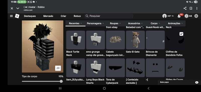The height and width of the screenshot is (92, 201).
Task: Click the Pesquisar search field
Action: coord(109,16)
